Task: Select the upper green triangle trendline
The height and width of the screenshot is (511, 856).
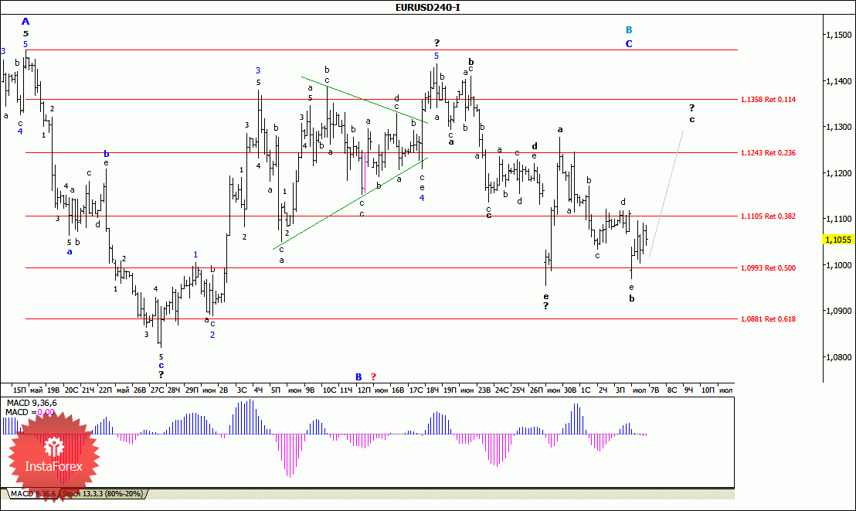Action: coord(363,99)
